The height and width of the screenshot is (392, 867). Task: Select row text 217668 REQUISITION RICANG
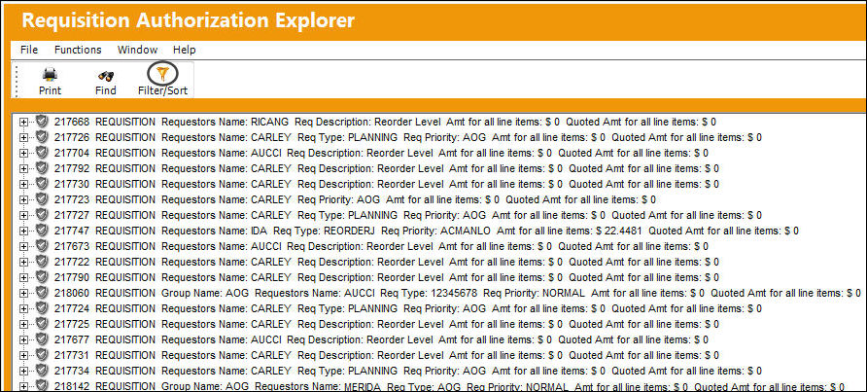[385, 122]
